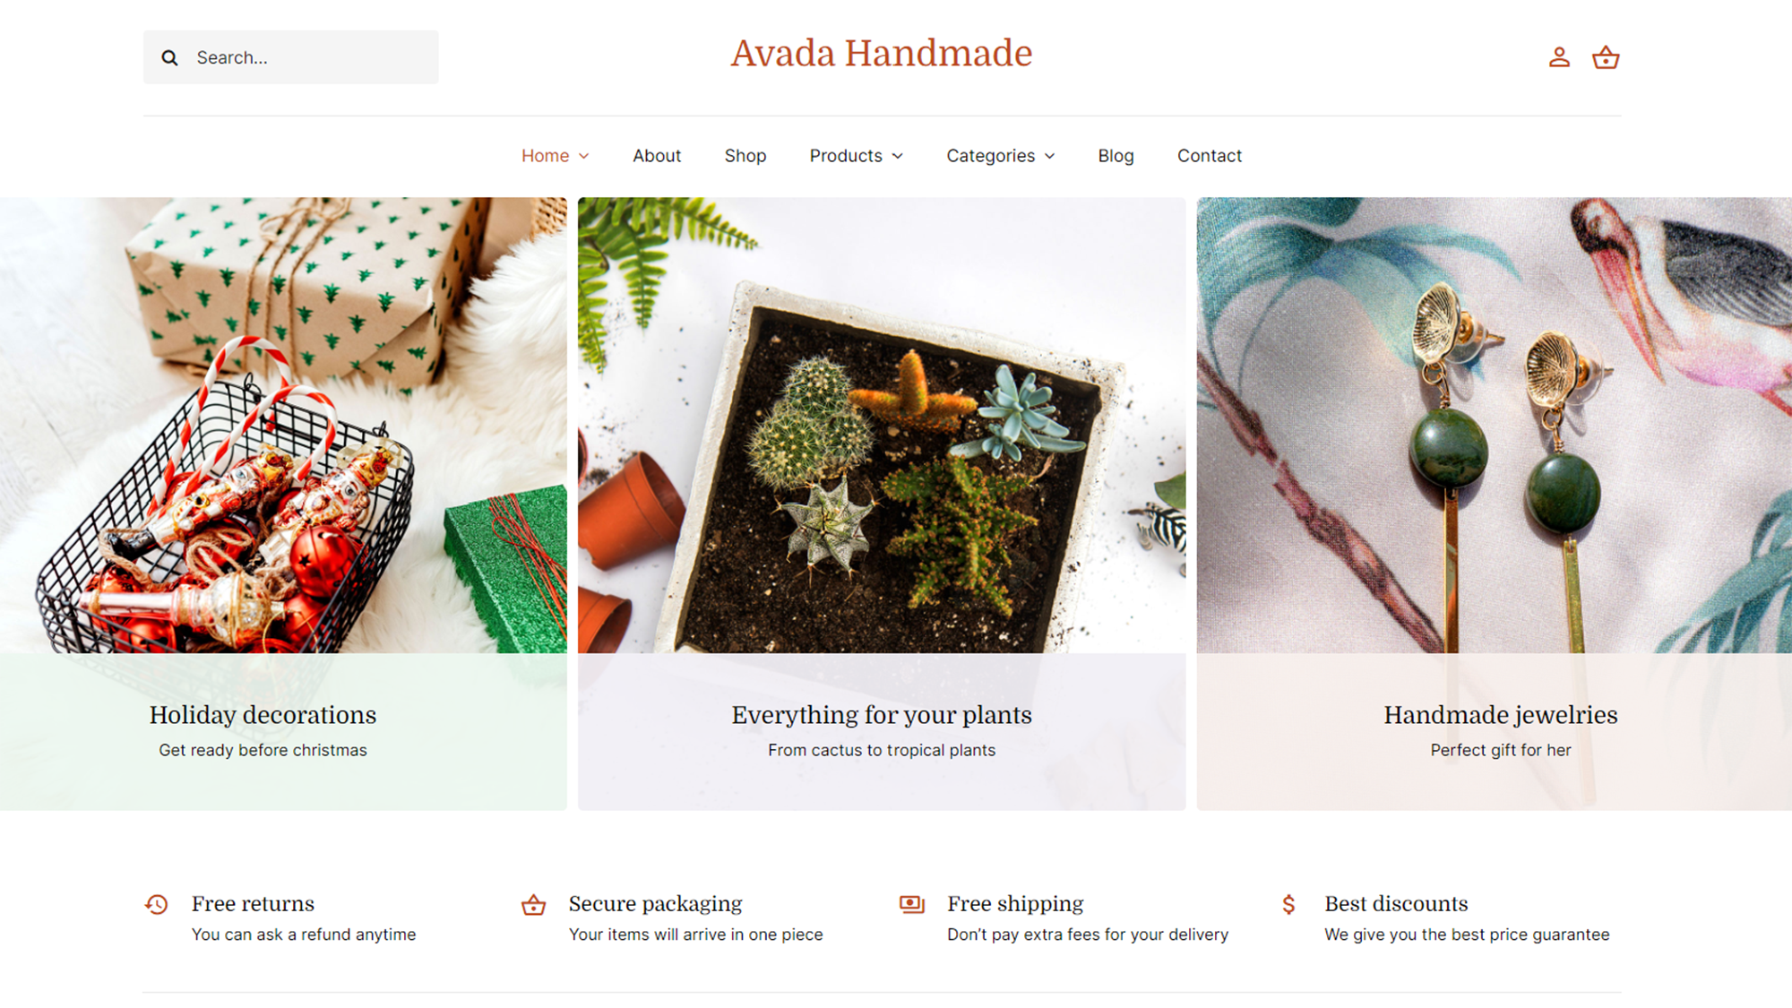Select the Blog menu item
The width and height of the screenshot is (1792, 1008).
coord(1116,155)
